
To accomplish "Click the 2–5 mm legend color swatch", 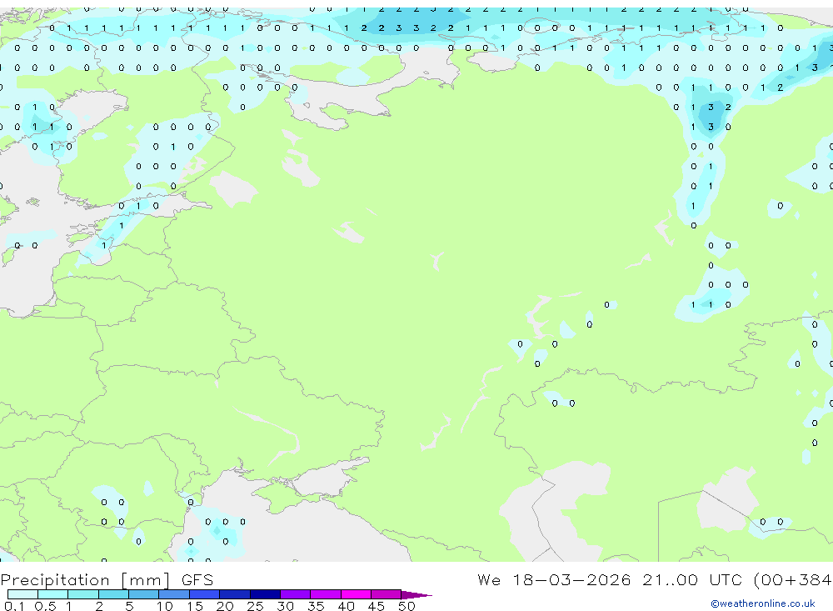I will click(113, 594).
